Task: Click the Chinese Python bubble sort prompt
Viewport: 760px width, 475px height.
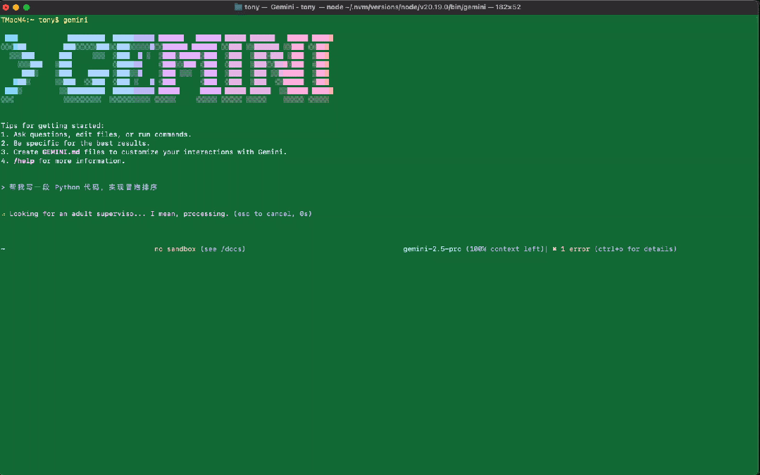Action: click(83, 188)
